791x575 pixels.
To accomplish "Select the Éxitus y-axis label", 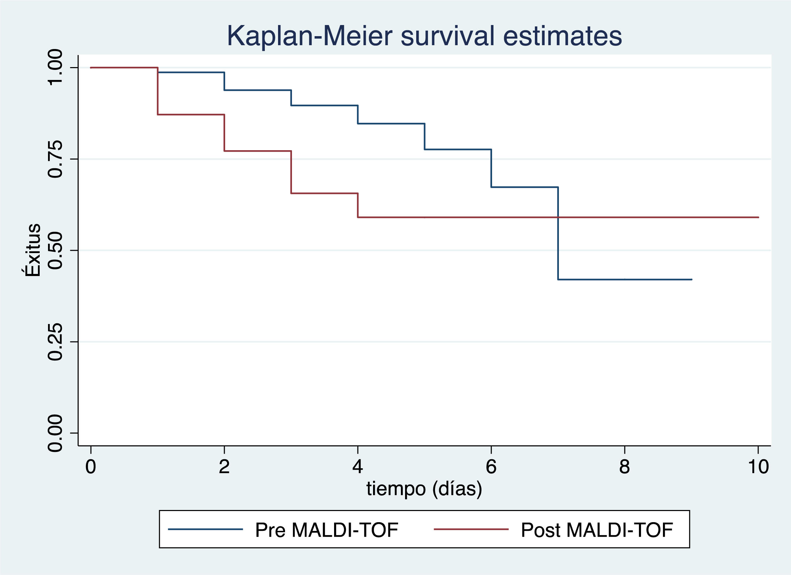I will click(x=33, y=250).
